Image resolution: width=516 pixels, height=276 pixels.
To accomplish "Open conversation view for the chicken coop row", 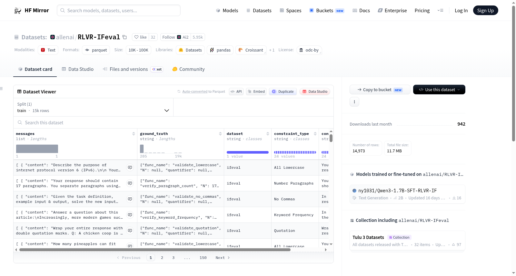I will click(130, 231).
